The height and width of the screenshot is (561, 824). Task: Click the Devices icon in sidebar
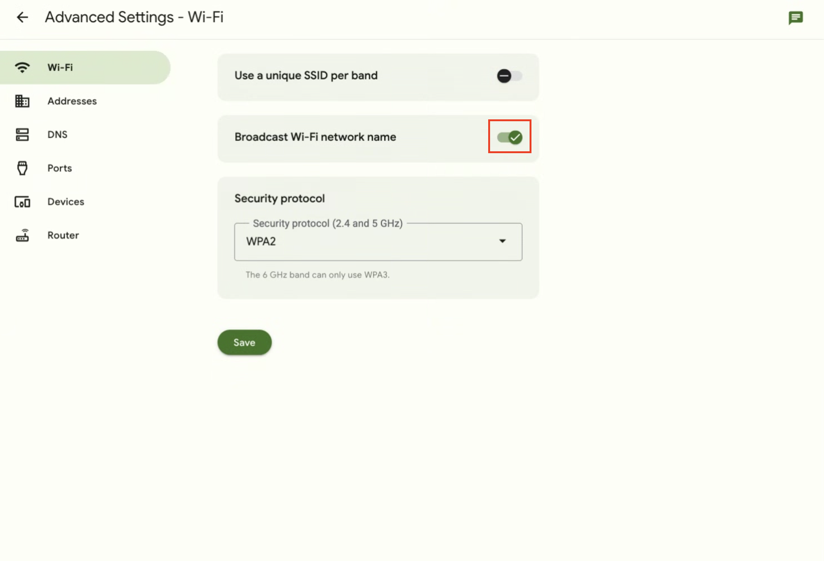point(22,202)
